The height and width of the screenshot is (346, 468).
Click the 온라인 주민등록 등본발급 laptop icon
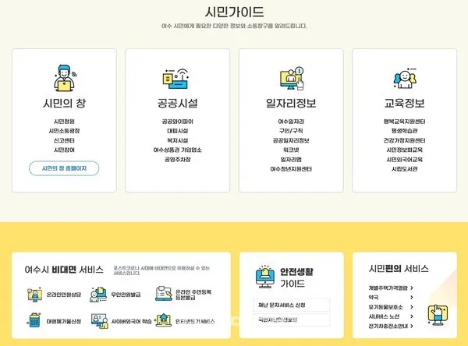pyautogui.click(x=164, y=294)
